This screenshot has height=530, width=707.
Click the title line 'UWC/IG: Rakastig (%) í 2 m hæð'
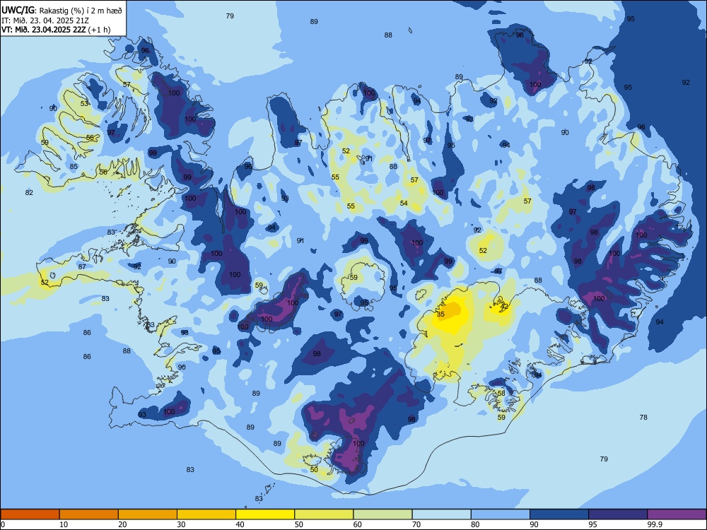[x=62, y=11]
